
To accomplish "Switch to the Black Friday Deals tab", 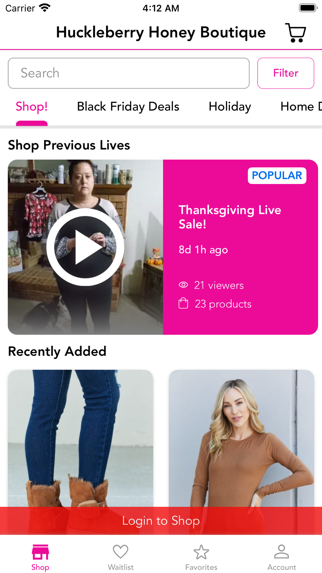I will click(128, 107).
